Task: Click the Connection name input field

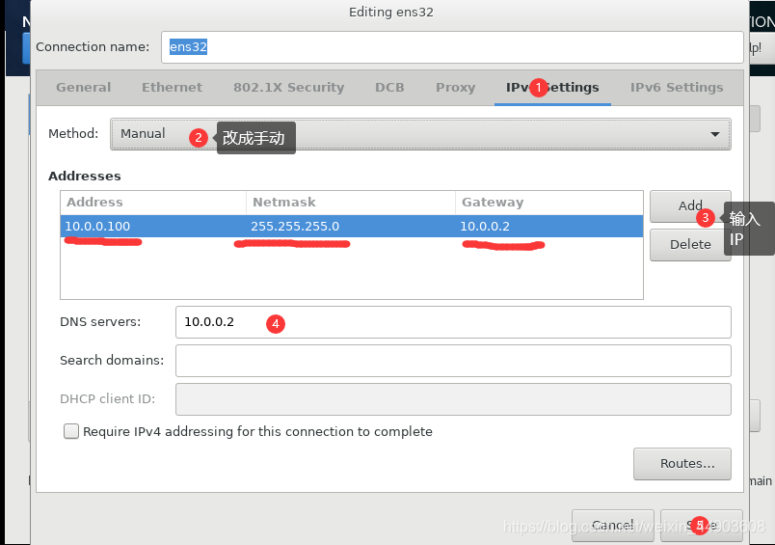Action: 452,47
